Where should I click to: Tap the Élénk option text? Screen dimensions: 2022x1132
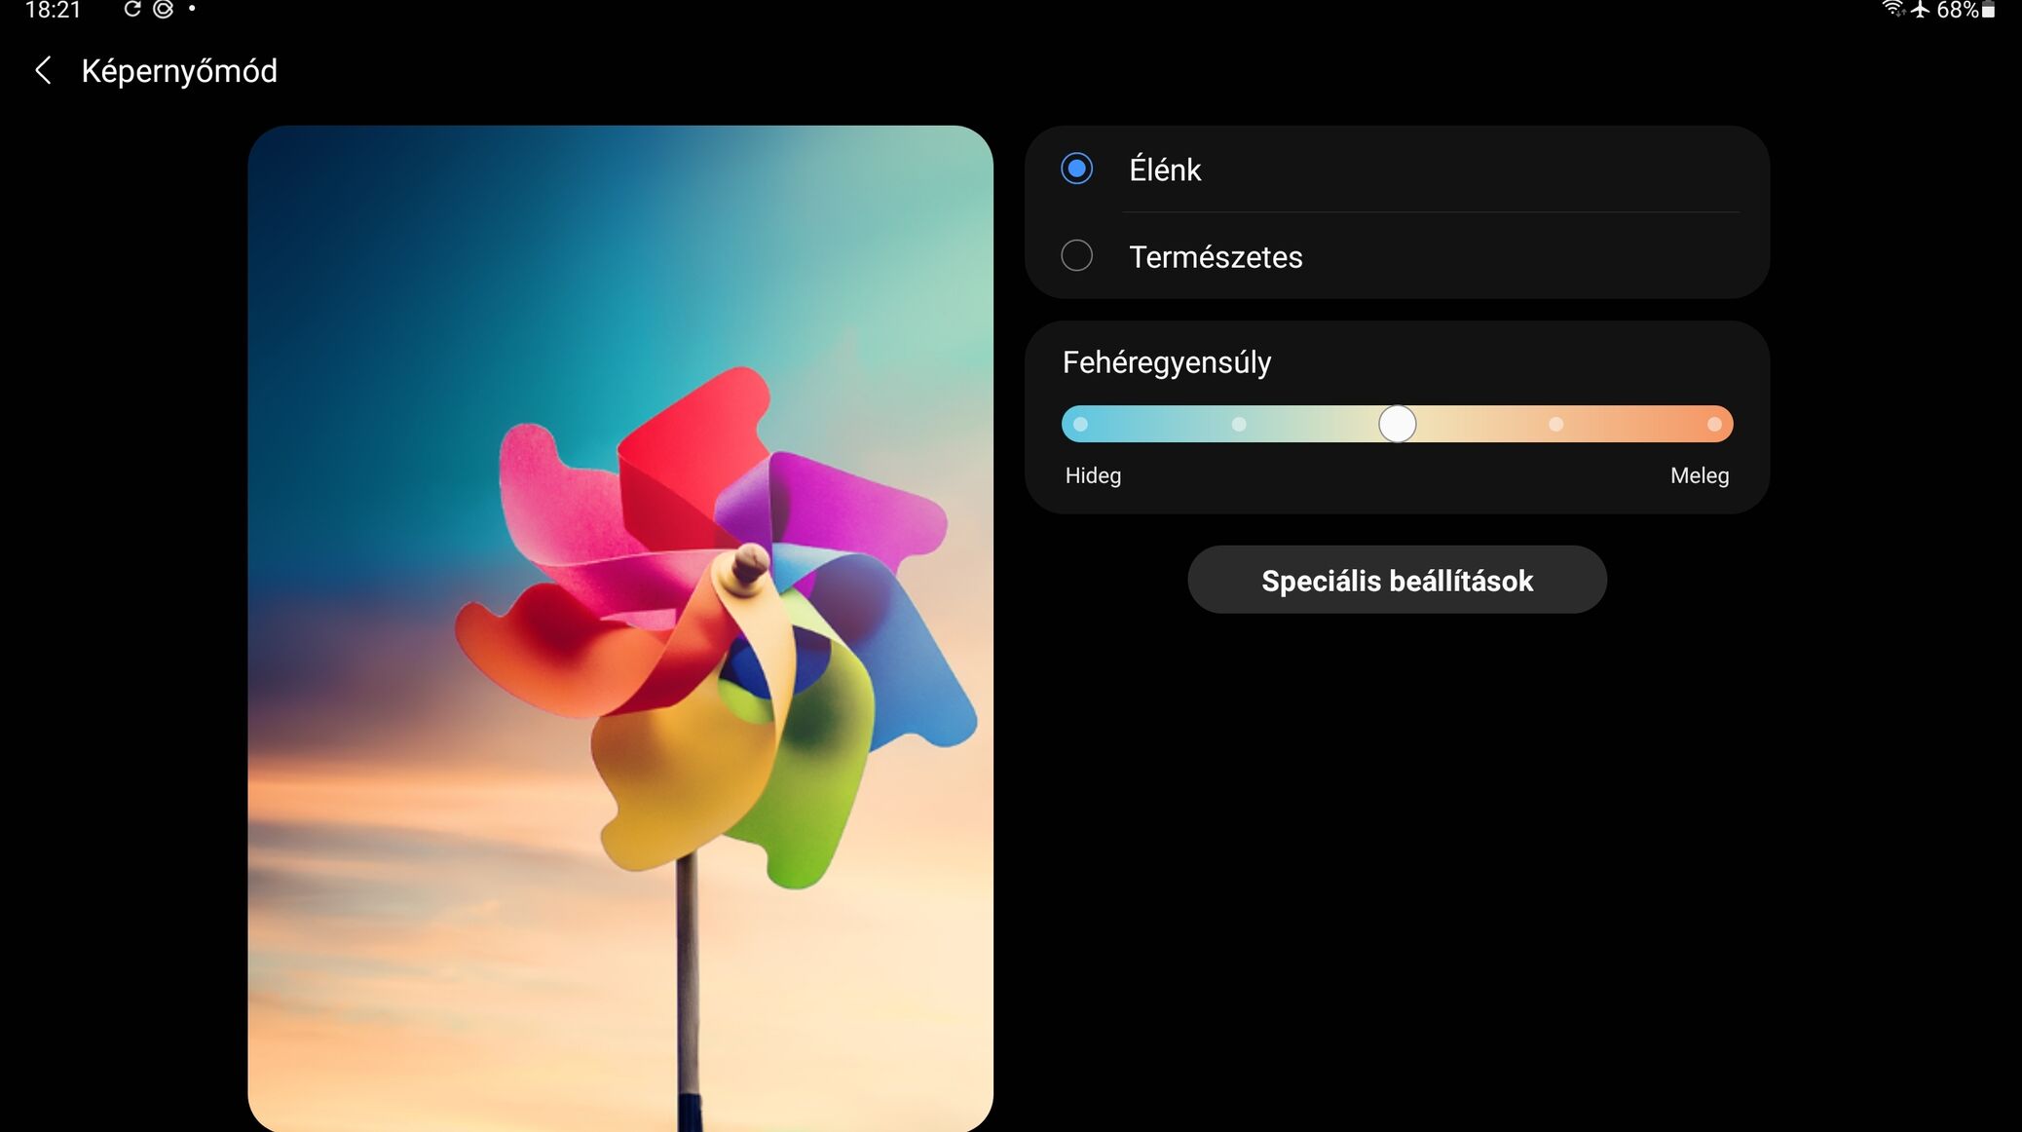tap(1165, 170)
